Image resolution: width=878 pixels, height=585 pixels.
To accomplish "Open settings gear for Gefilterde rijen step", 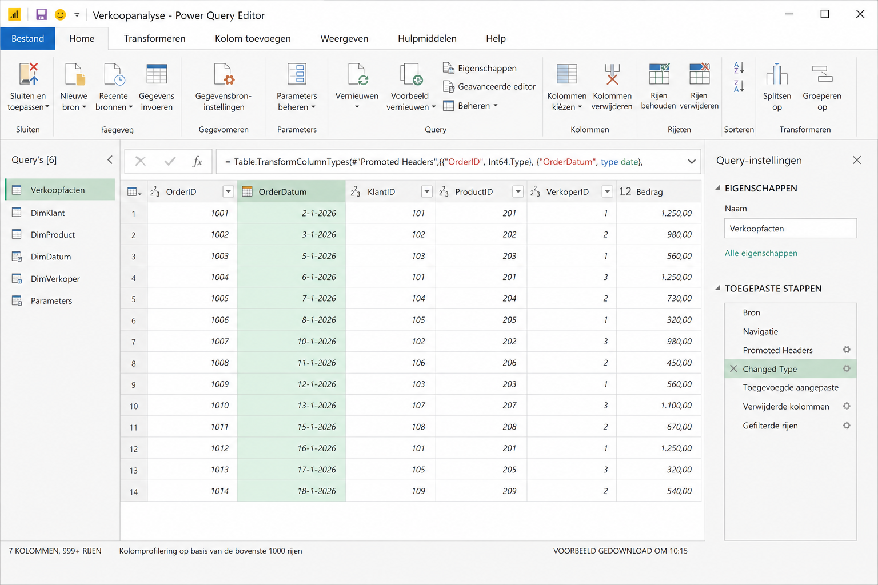I will coord(847,426).
